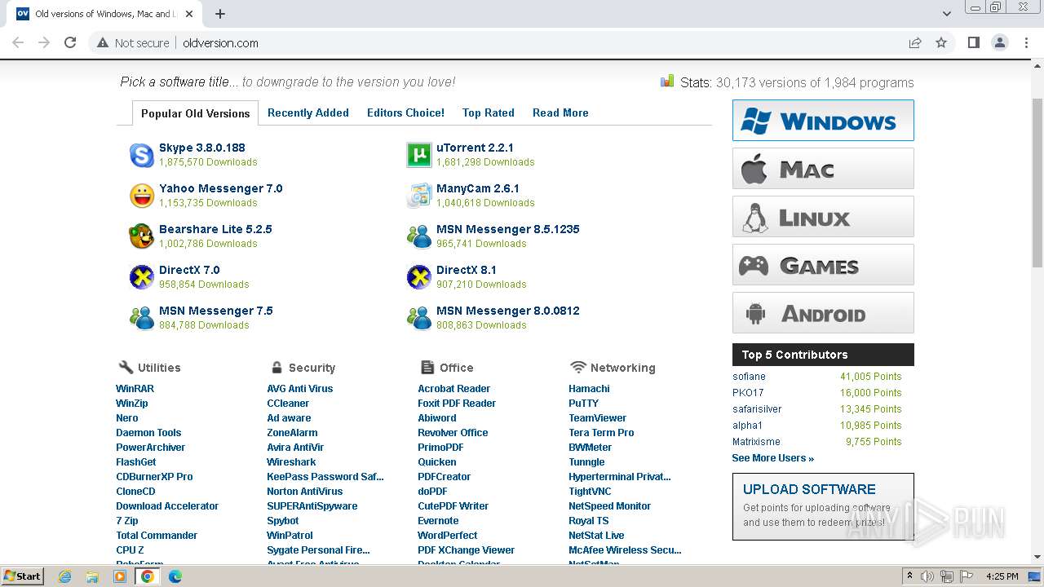Screen dimensions: 1044x587
Task: Open the browser side panel icon
Action: 973,42
